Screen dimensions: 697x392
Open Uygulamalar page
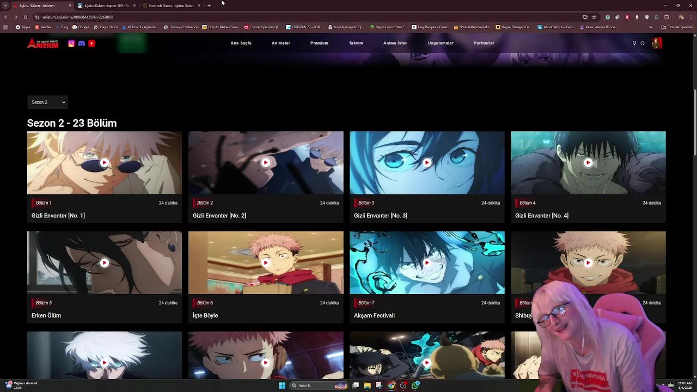pos(441,43)
